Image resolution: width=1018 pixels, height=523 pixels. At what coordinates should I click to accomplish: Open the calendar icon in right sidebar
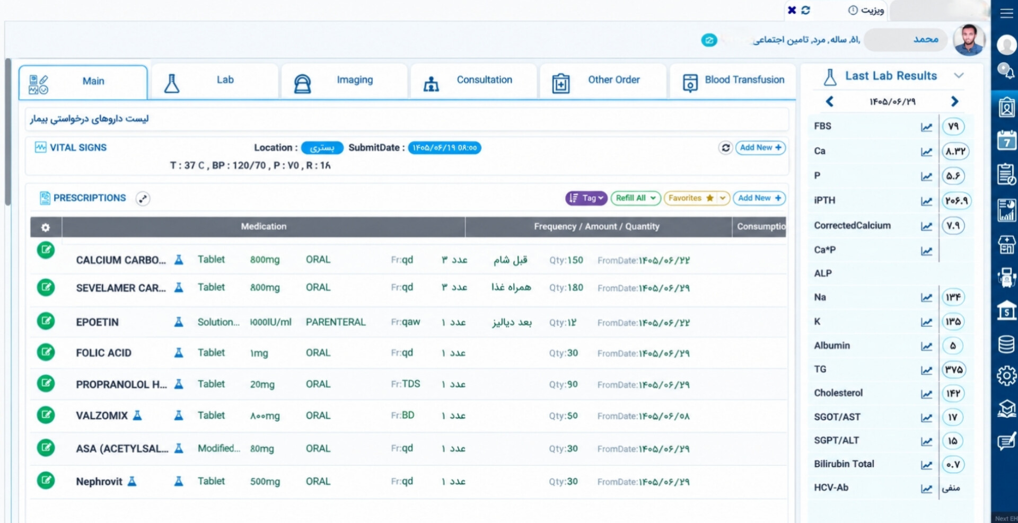pyautogui.click(x=1006, y=140)
